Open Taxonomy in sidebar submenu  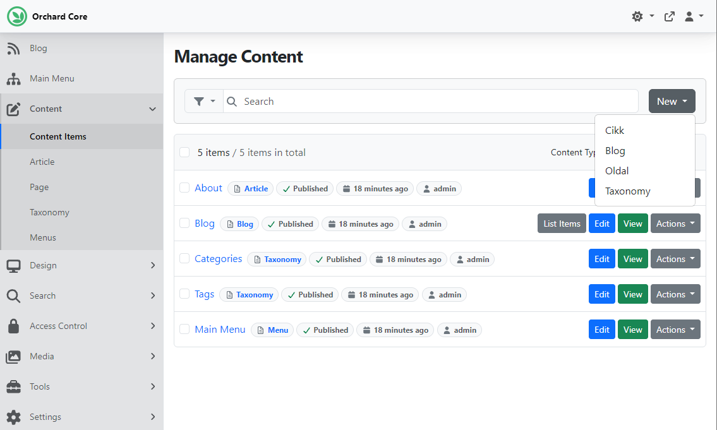(x=82, y=212)
